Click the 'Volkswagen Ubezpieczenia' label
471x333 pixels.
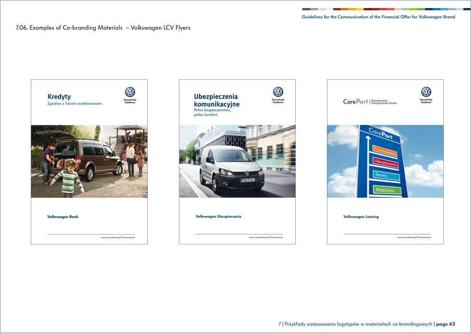(219, 216)
